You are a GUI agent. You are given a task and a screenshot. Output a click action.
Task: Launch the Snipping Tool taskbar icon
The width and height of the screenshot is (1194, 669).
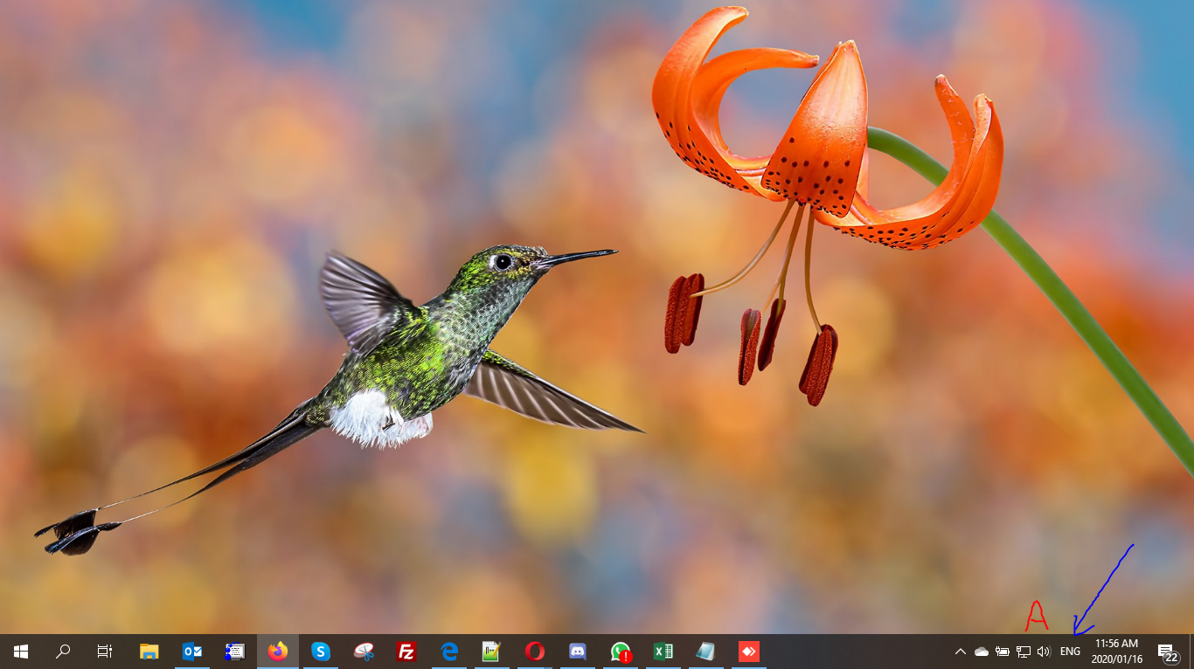364,652
